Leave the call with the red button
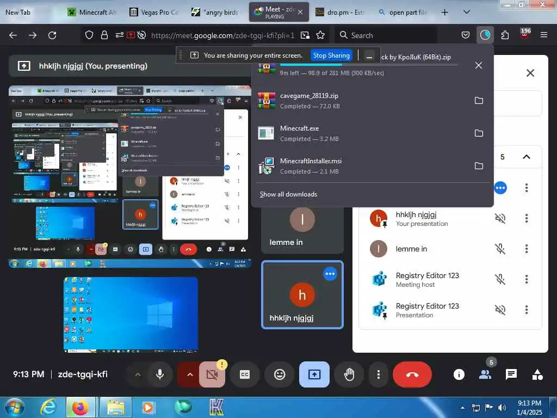This screenshot has width=557, height=418. [412, 374]
